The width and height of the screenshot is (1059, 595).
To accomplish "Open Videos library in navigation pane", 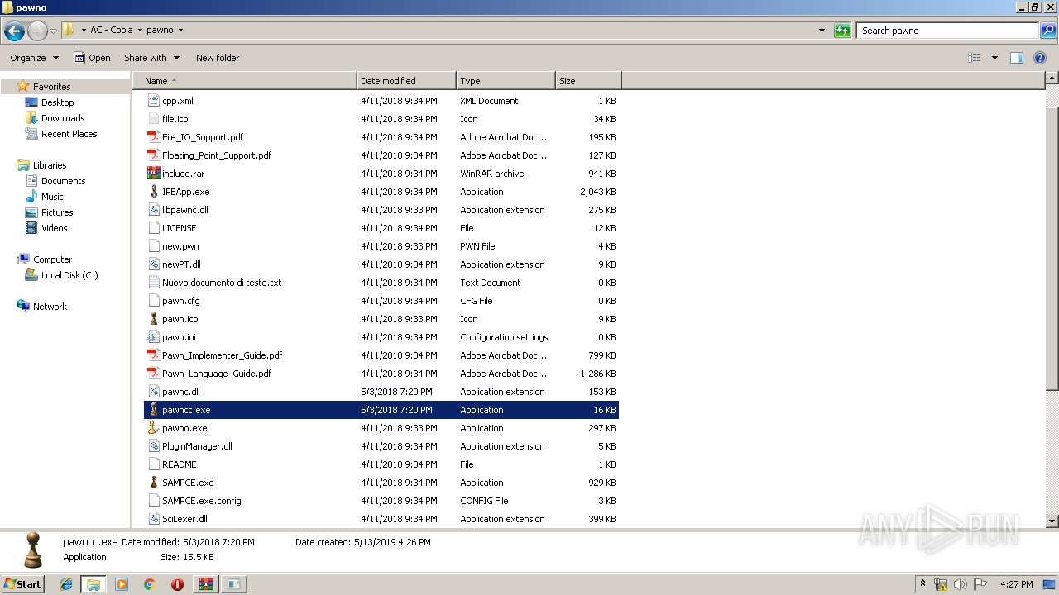I will (54, 228).
